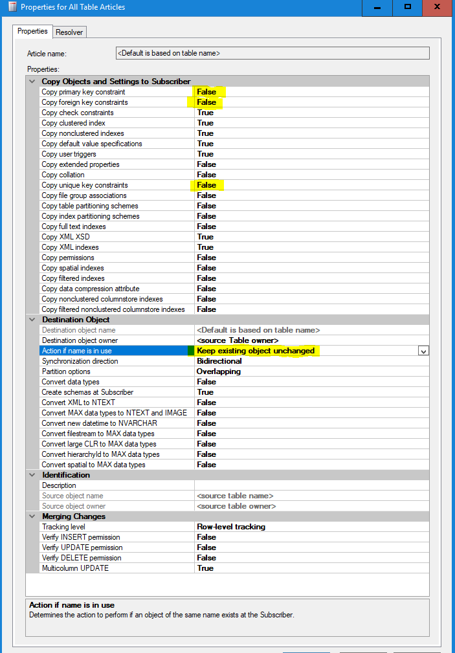This screenshot has width=455, height=653.
Task: Select Copy foreign key constraints row
Action: (x=234, y=102)
